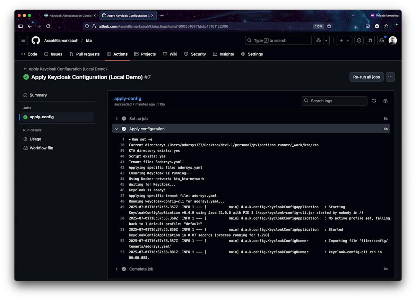Go forward using the browser forward arrow
416x300 pixels.
[x=39, y=26]
